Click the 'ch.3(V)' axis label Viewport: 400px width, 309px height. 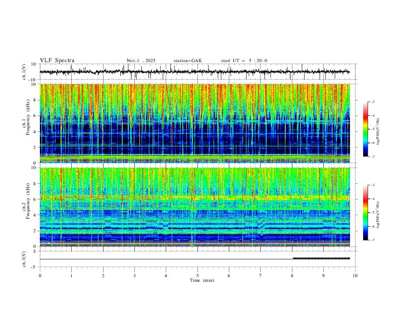[x=24, y=259]
